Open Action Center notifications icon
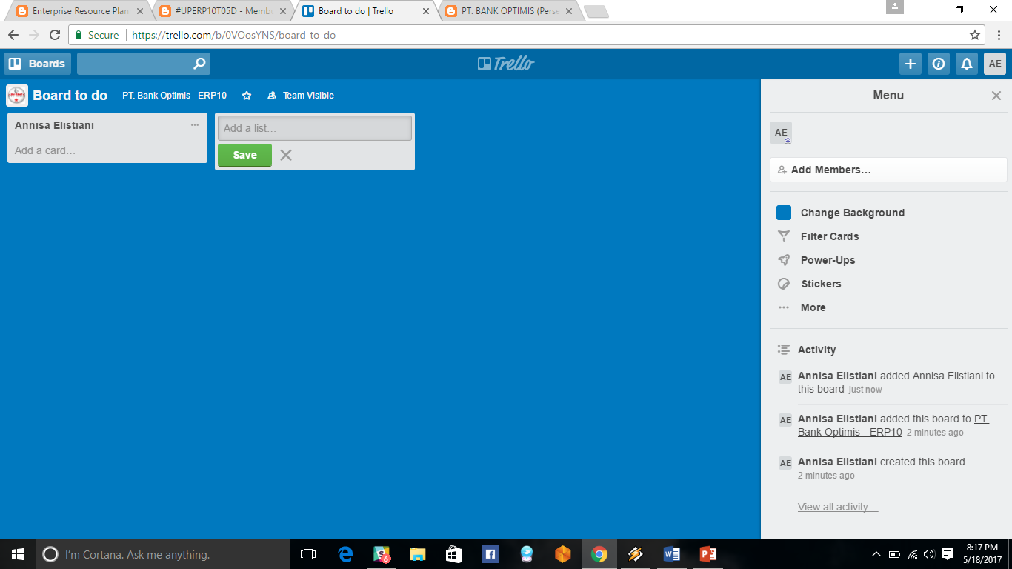The height and width of the screenshot is (569, 1012). click(948, 554)
